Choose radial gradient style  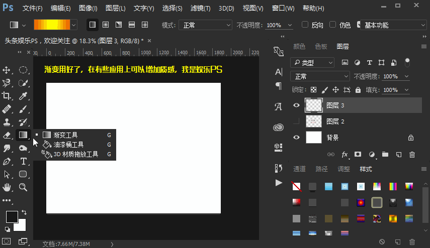point(106,25)
